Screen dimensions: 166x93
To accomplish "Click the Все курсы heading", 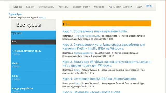I will click(x=29, y=25).
